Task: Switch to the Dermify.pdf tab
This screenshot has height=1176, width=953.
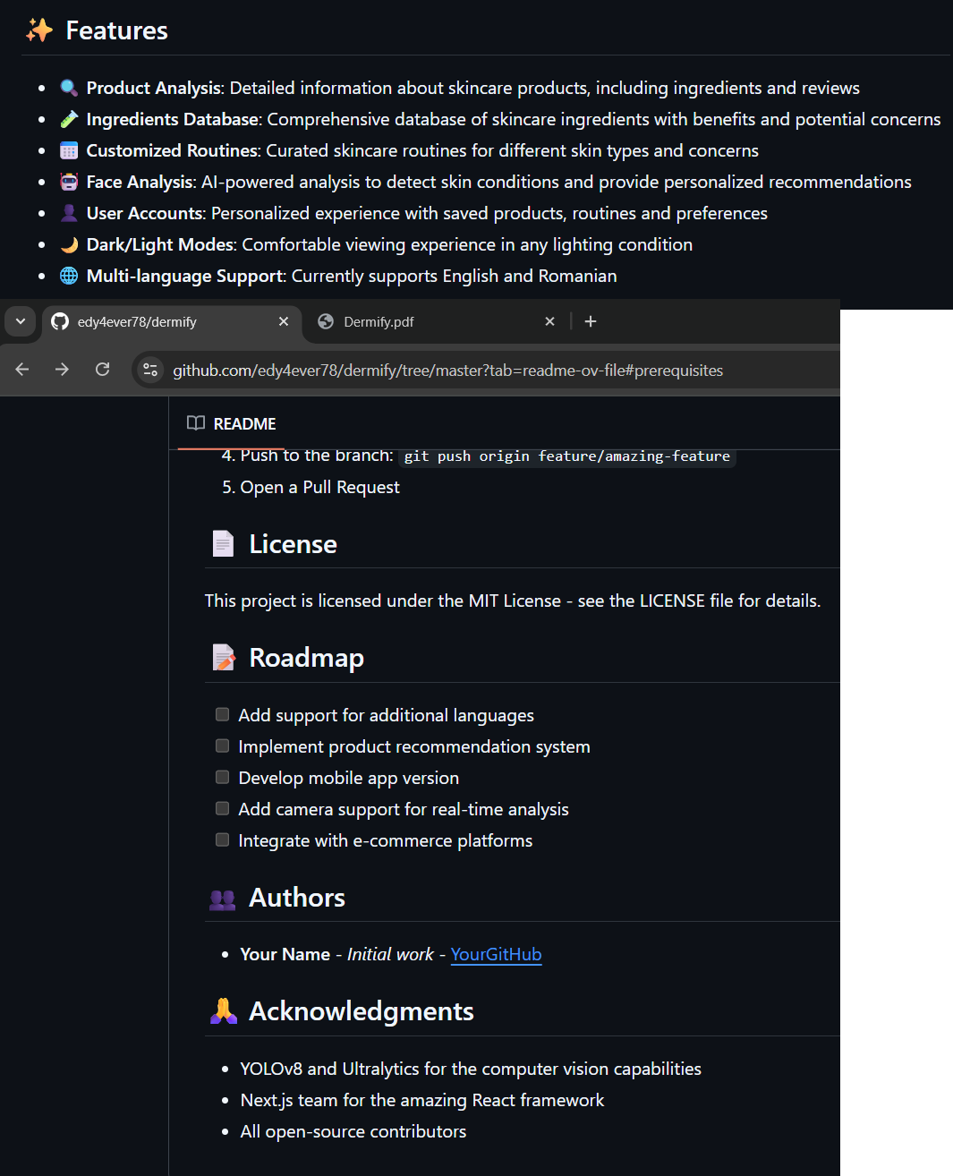Action: (421, 321)
